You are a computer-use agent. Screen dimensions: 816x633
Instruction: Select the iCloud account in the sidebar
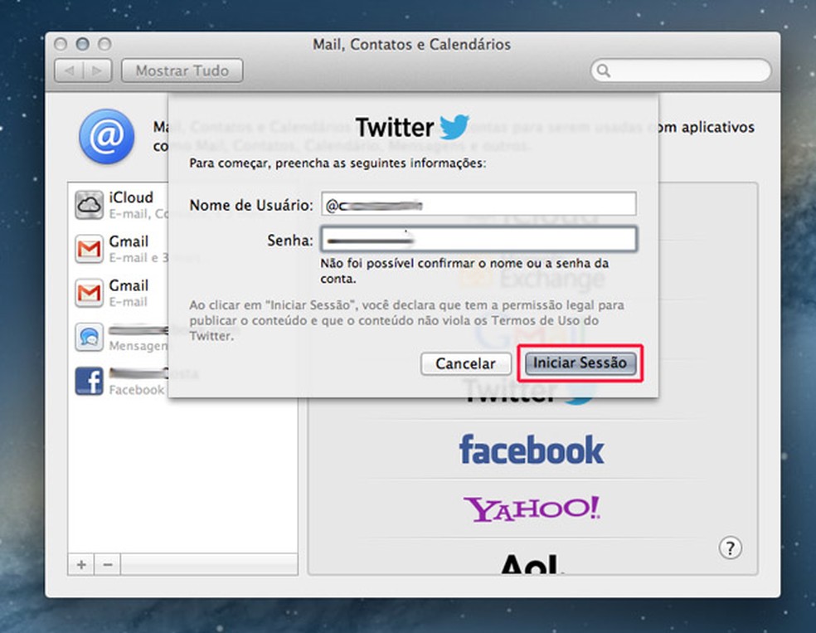point(90,204)
